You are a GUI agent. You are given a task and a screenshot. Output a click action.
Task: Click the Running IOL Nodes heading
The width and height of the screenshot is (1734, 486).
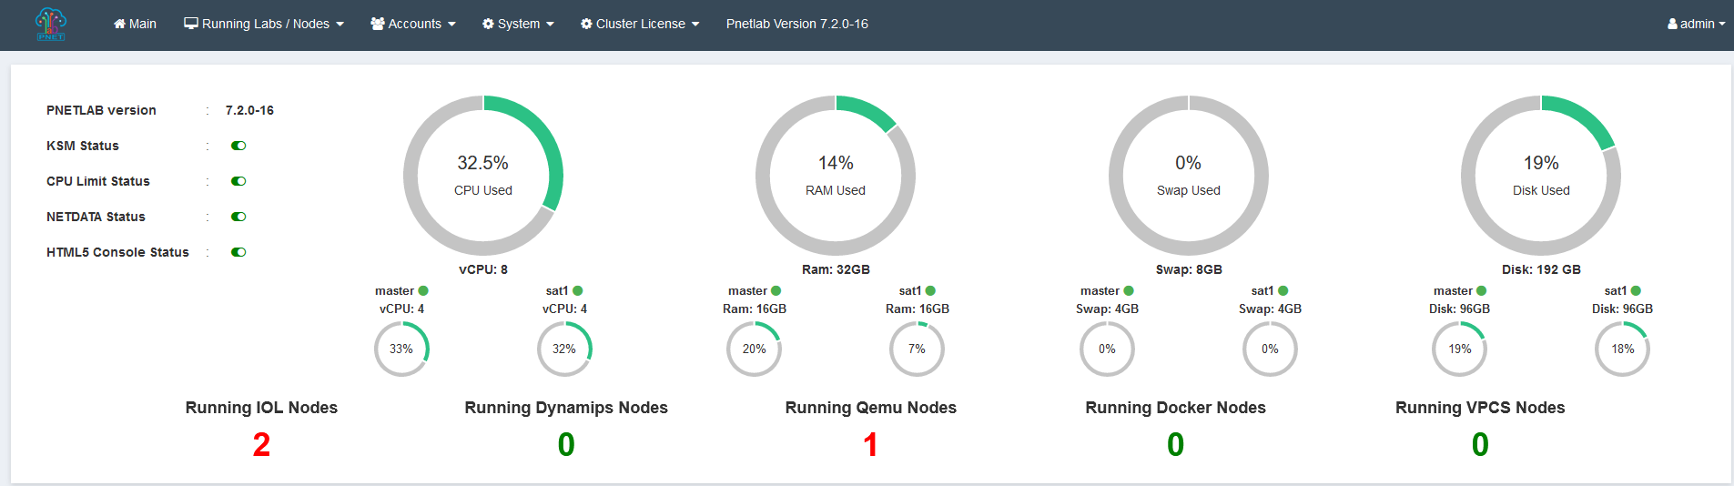click(x=261, y=408)
